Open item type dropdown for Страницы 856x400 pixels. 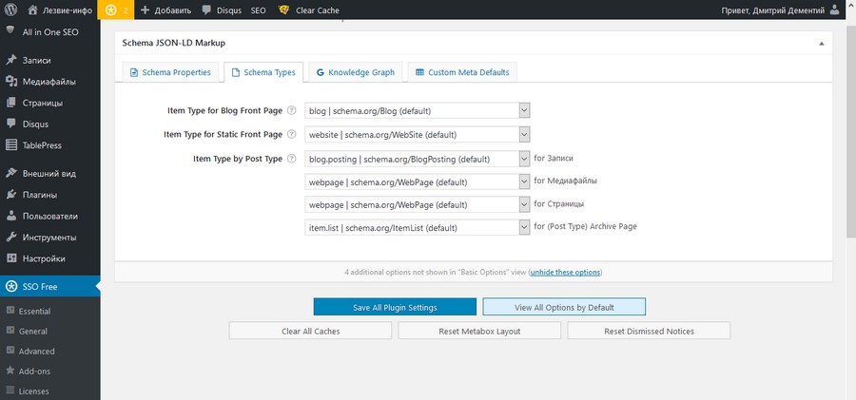(x=418, y=204)
